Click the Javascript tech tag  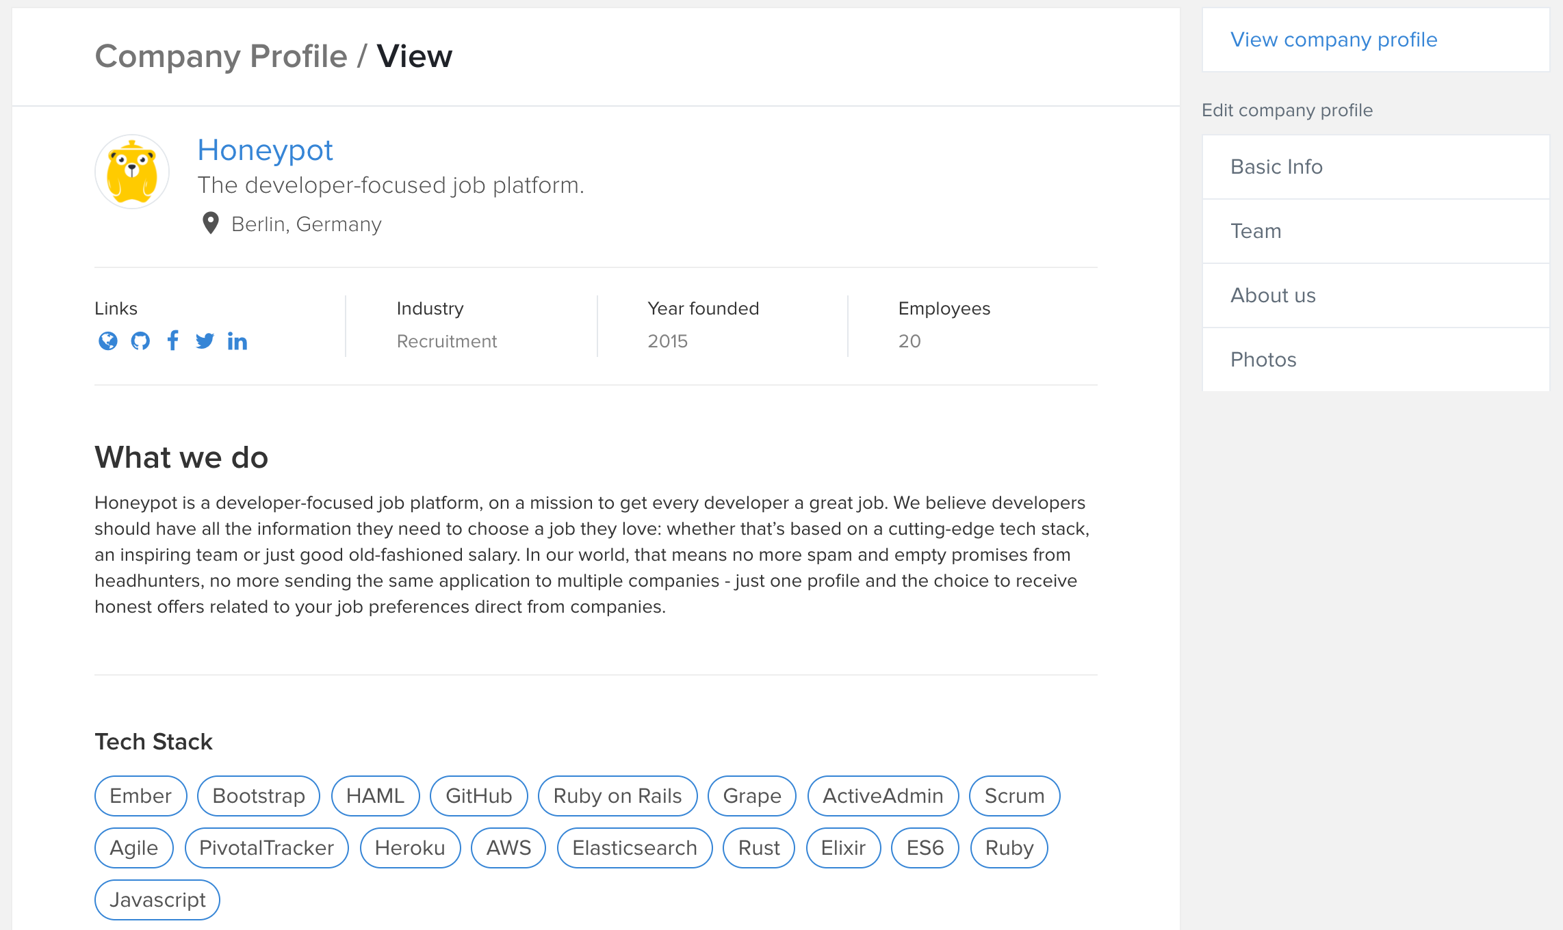(157, 900)
